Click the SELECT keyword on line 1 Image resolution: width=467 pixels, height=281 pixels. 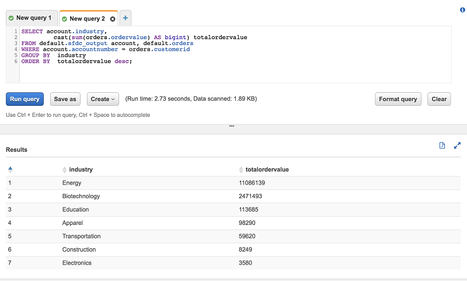tap(32, 32)
